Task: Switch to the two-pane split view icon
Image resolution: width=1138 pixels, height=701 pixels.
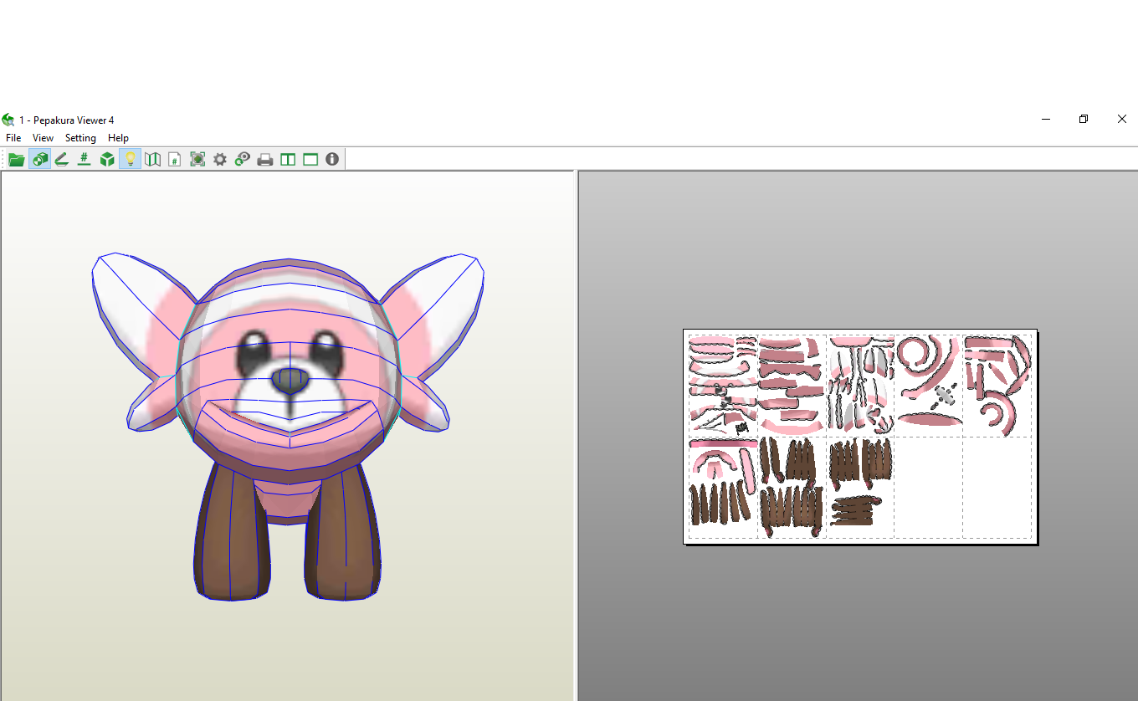Action: [288, 159]
